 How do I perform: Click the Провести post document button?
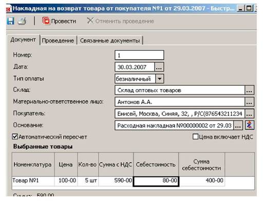tap(59, 21)
